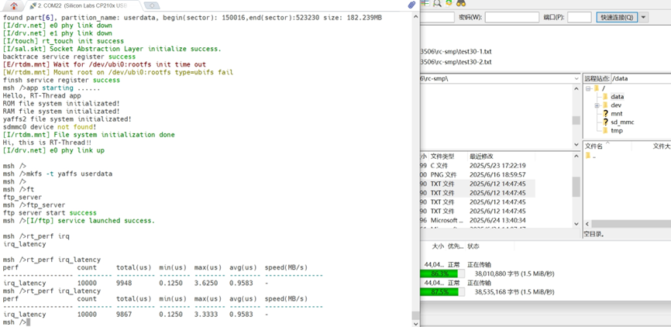Click the refresh icon in the FileZilla toolbar
This screenshot has height=327, width=671.
tap(449, 3)
